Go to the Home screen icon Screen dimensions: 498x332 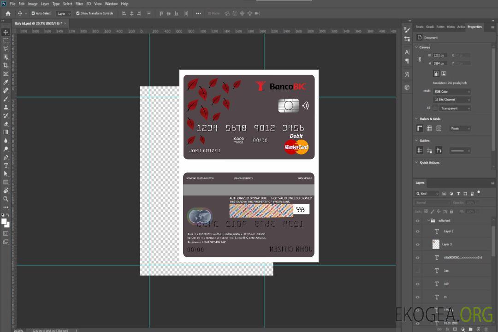pos(8,13)
